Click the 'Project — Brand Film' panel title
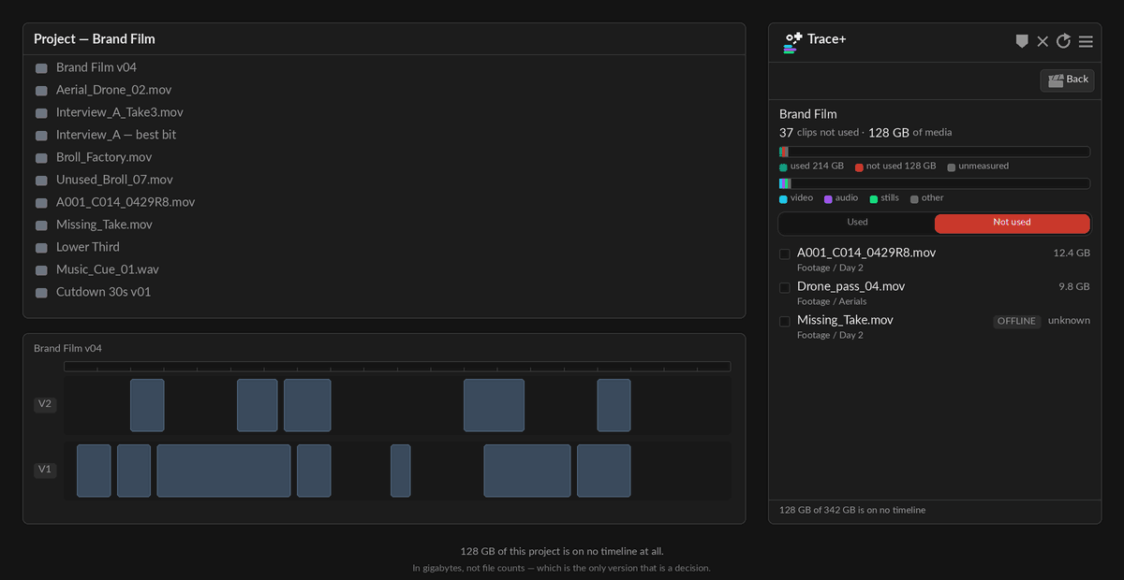 coord(95,39)
